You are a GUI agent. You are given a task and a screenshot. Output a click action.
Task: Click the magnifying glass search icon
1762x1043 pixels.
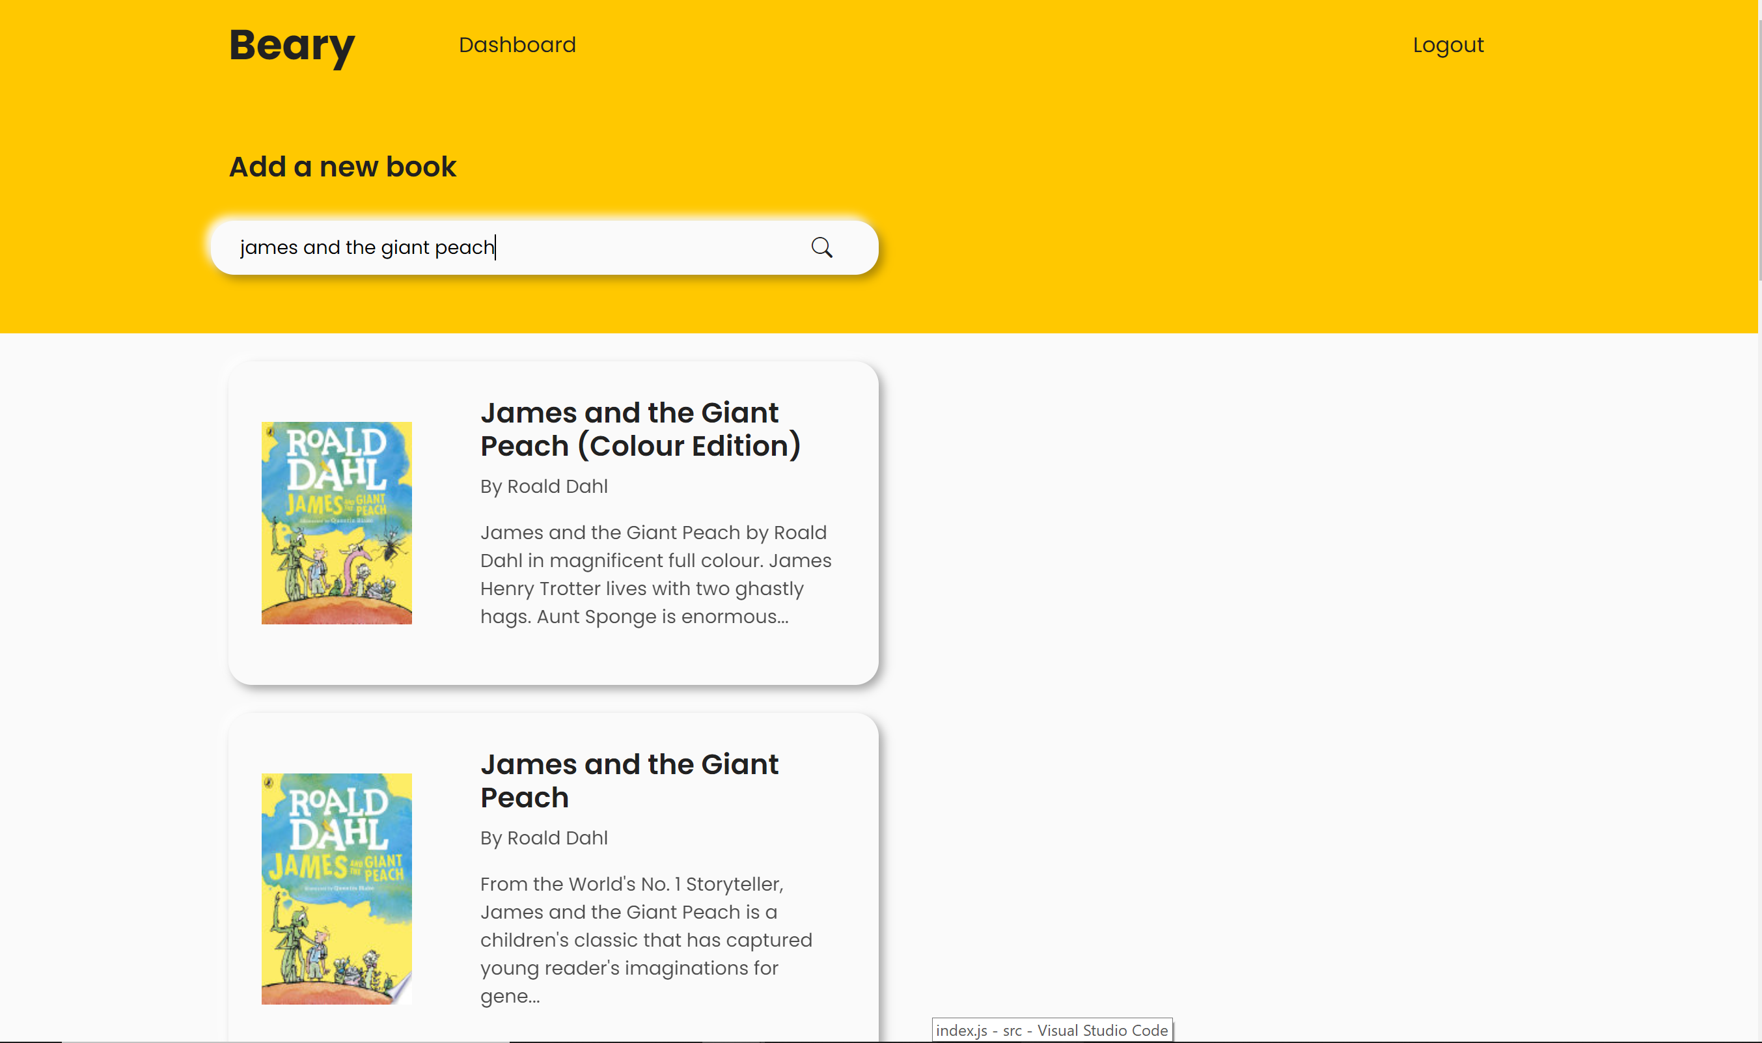coord(821,247)
